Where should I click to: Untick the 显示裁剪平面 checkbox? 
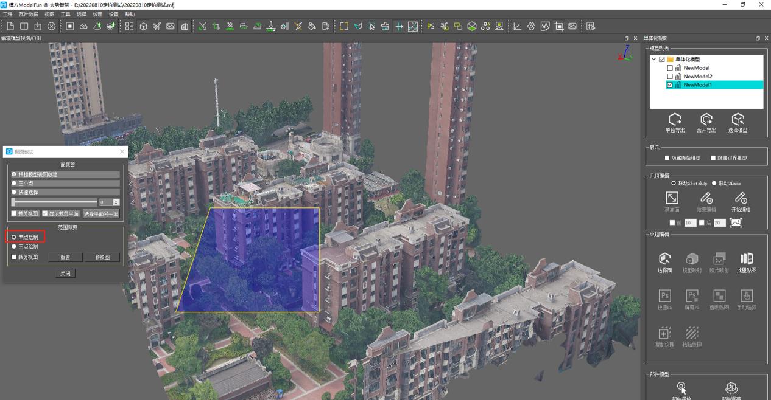click(x=44, y=213)
